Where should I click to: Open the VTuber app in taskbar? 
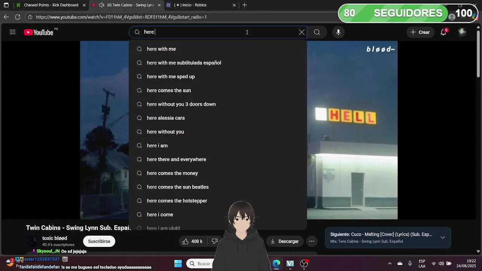(x=290, y=263)
